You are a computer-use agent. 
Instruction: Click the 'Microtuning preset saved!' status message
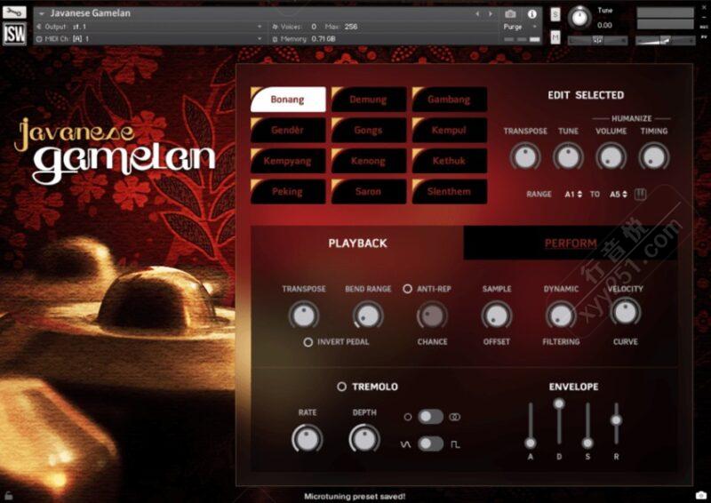(x=355, y=497)
